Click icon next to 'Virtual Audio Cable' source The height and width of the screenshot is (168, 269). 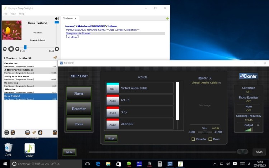[x=220, y=83]
